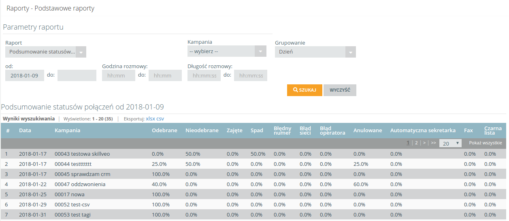Click 40.0% Odebrane value for oddzwonienia

(x=159, y=185)
